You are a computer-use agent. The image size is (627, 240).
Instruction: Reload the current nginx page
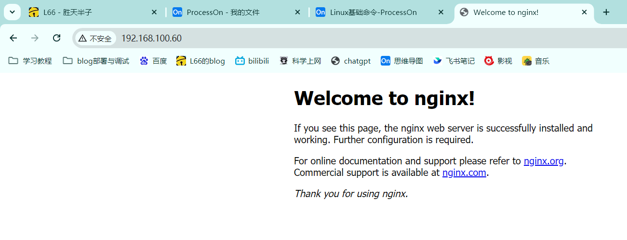pos(56,38)
